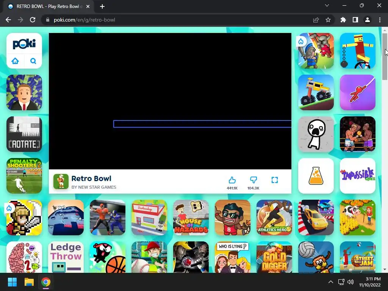The width and height of the screenshot is (388, 291).
Task: Open Ledge Throw game thumbnail
Action: click(x=66, y=257)
